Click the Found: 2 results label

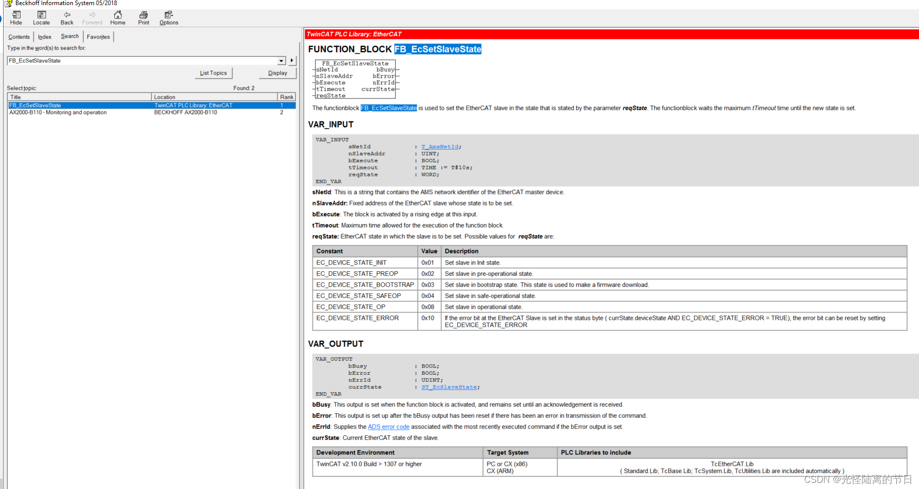coord(244,88)
